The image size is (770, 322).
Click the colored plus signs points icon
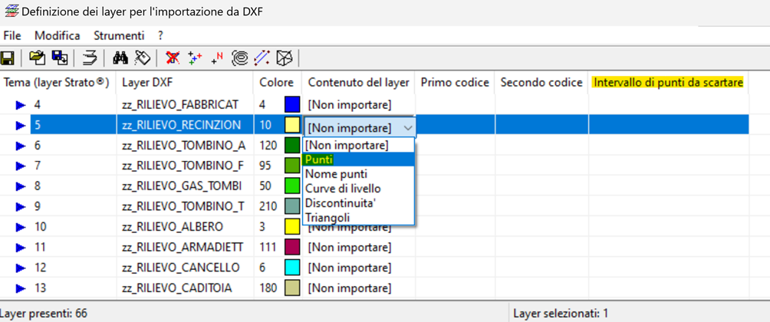pos(195,58)
